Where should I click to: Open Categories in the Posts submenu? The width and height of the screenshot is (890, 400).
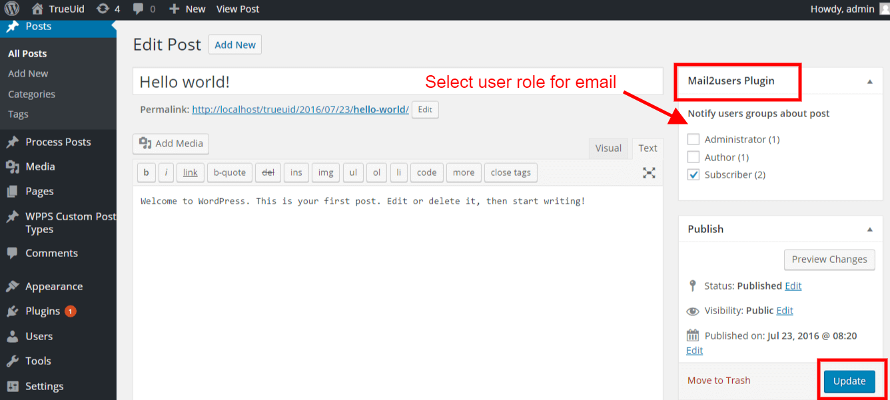[31, 94]
